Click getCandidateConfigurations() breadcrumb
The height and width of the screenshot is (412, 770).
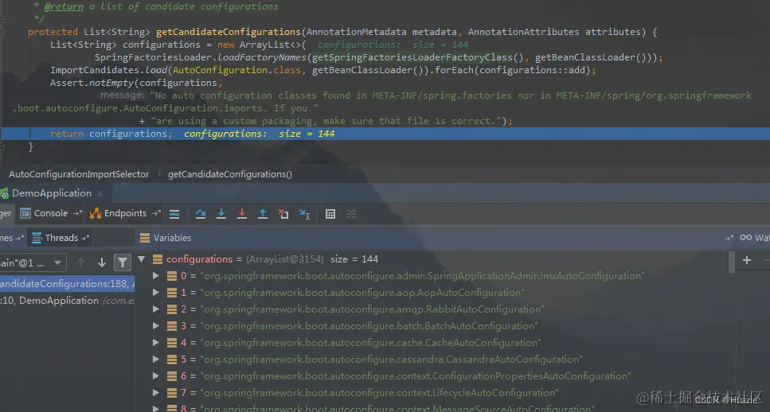pos(230,174)
